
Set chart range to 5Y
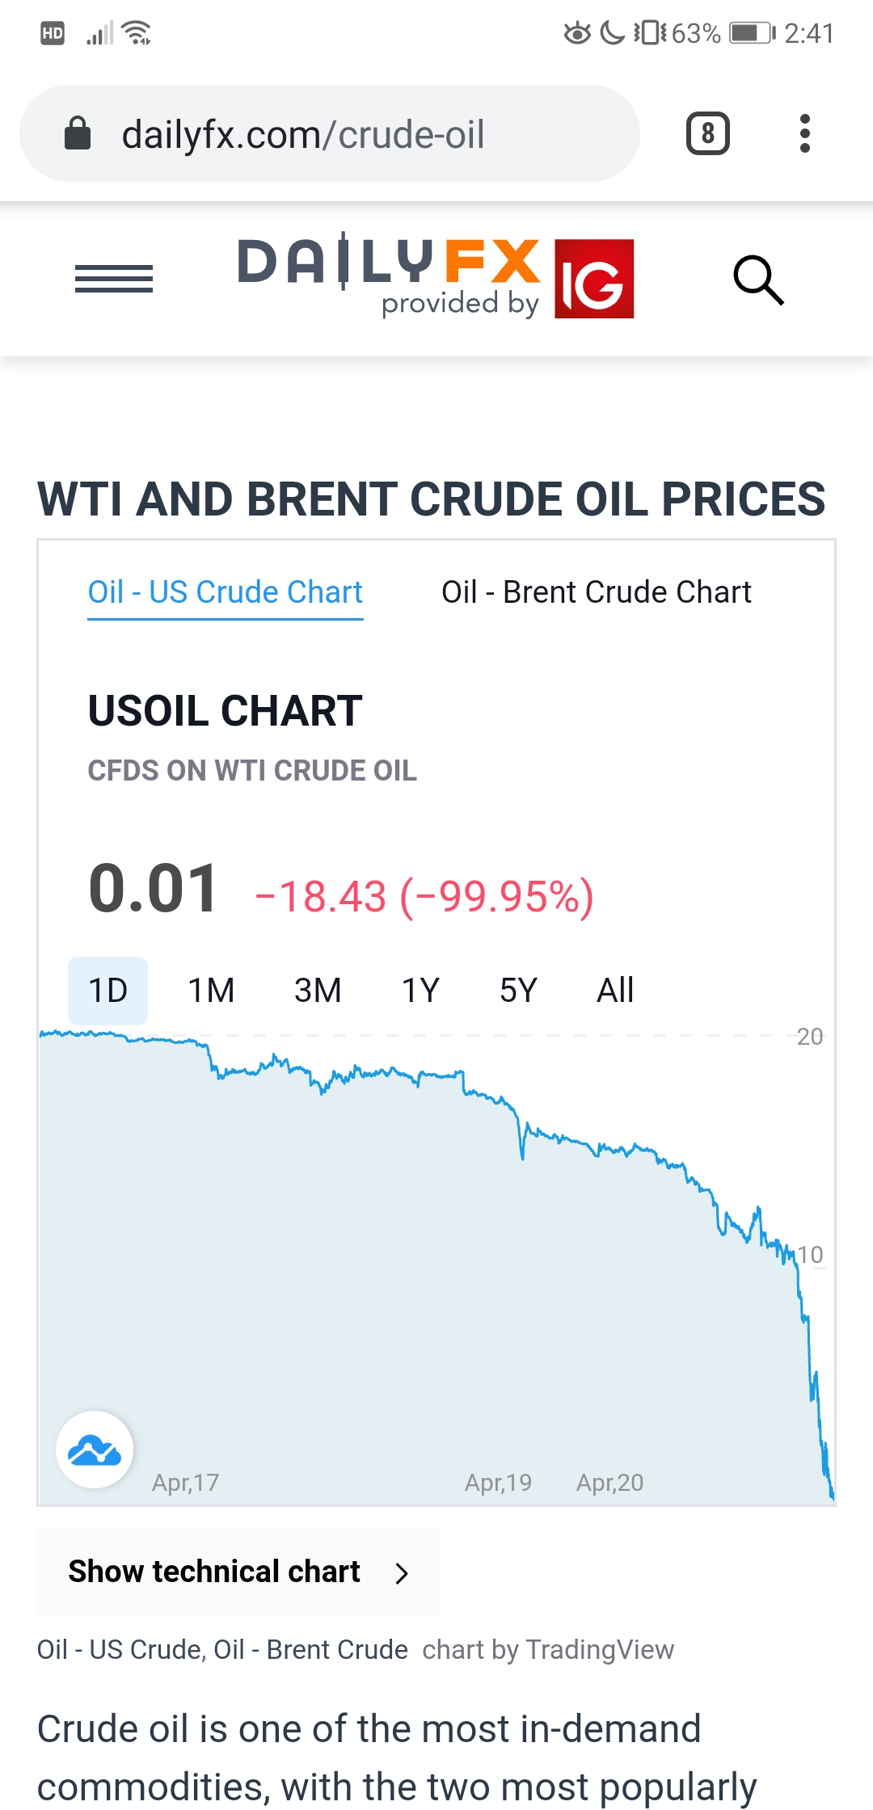518,991
